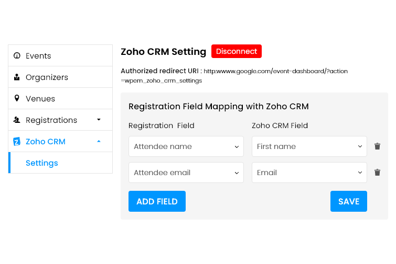Click the red Disconnect button
This screenshot has width=396, height=264.
coord(237,51)
